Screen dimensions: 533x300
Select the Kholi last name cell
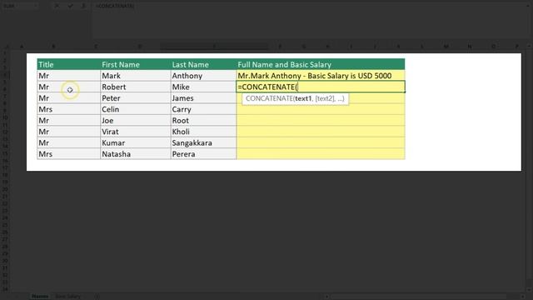point(203,132)
